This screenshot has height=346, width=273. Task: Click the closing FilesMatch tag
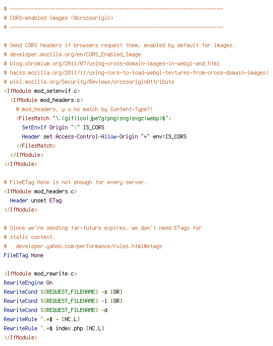(x=36, y=146)
